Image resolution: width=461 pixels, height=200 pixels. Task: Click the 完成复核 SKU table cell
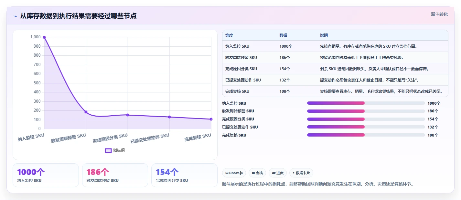(237, 91)
